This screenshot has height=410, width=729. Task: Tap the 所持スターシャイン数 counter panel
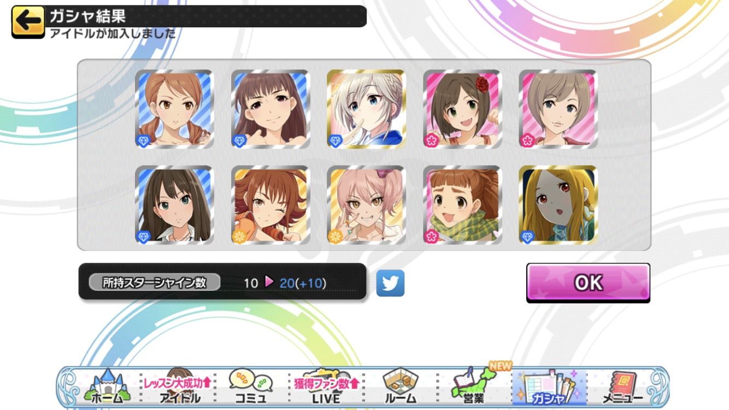222,282
